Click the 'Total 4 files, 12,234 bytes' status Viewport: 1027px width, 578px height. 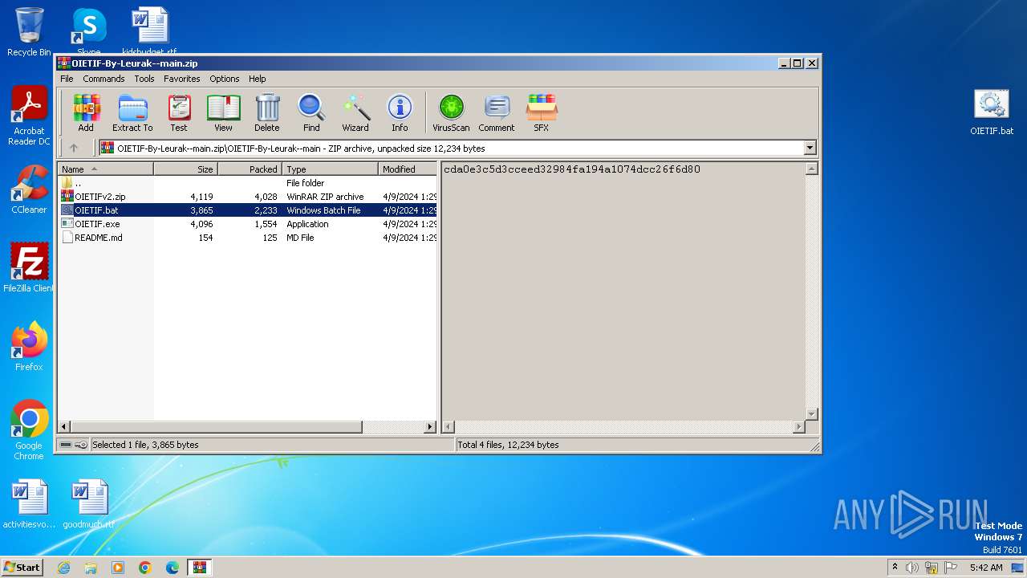click(509, 445)
